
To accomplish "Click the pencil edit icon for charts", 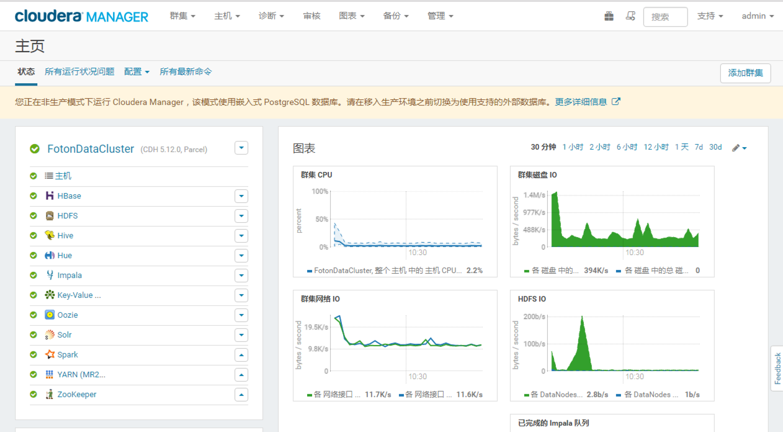I will (x=736, y=148).
